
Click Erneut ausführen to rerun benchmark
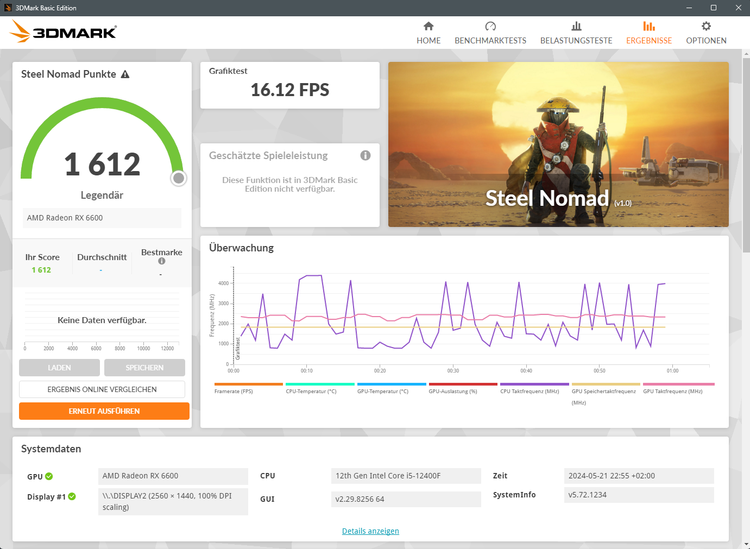tap(104, 411)
